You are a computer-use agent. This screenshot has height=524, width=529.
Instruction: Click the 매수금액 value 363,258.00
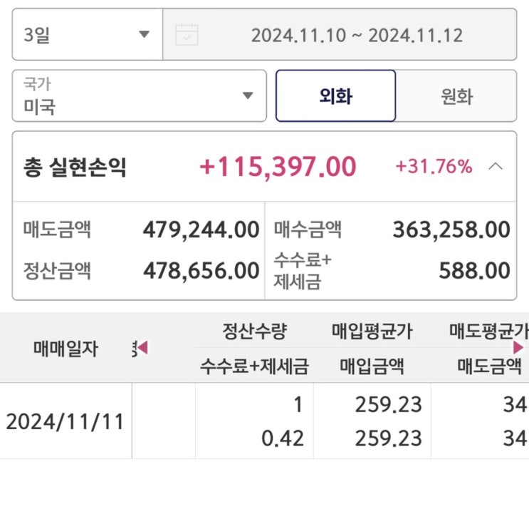point(451,230)
